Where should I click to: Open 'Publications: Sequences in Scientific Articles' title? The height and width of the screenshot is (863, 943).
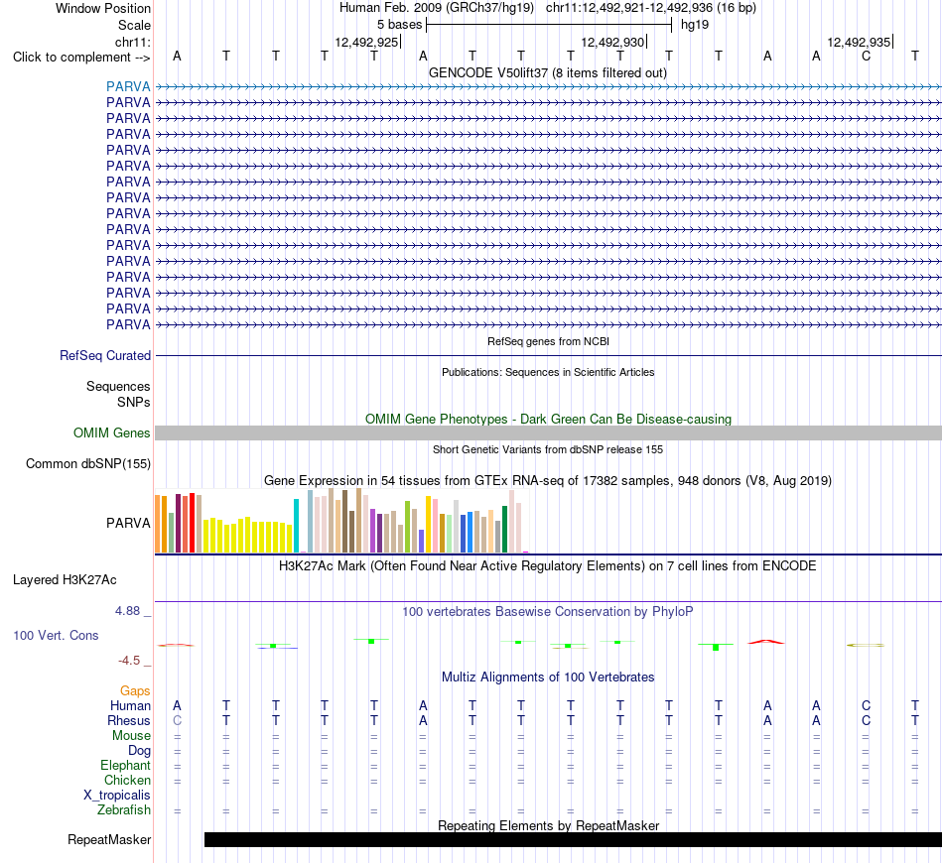pos(548,372)
